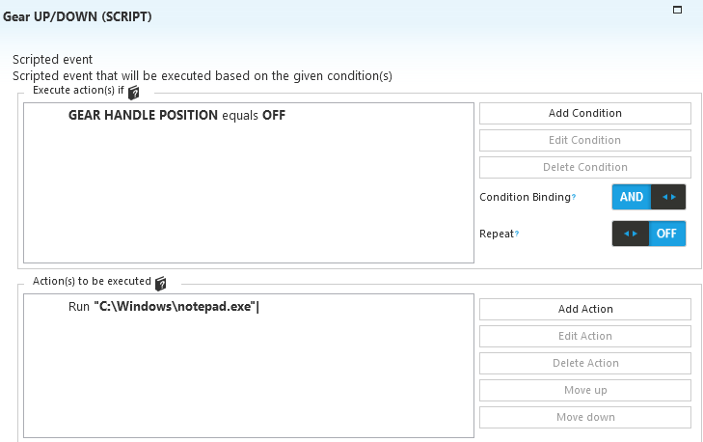The image size is (703, 442).
Task: Click arrows on the Repeat switch
Action: click(631, 234)
